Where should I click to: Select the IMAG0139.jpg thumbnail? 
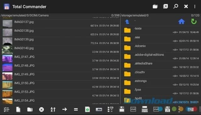click(8, 41)
